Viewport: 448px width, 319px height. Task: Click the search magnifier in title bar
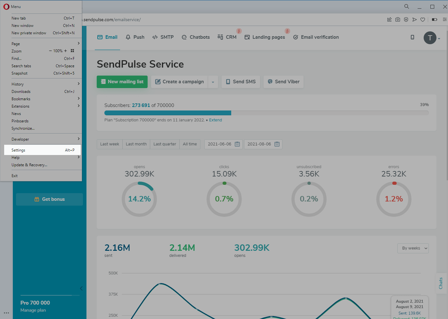(406, 6)
